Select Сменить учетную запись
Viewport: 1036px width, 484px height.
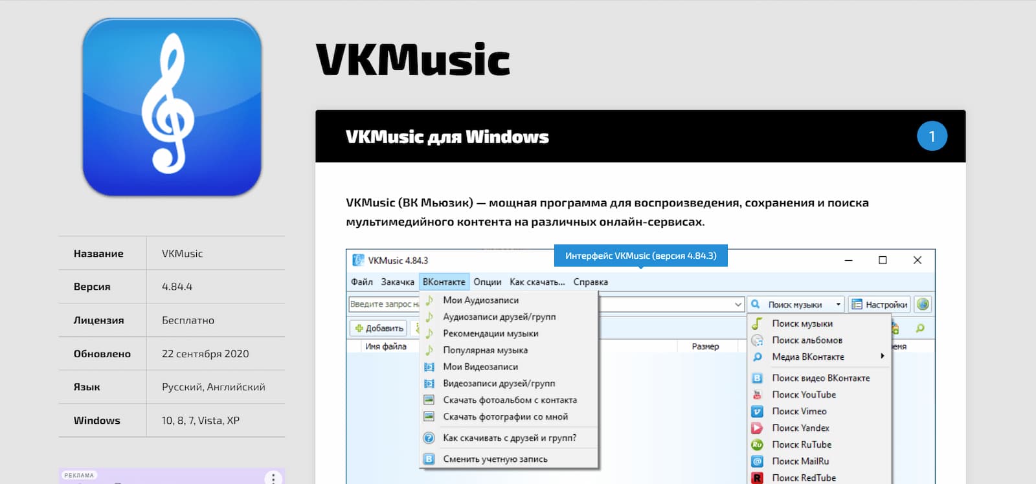[x=495, y=459]
